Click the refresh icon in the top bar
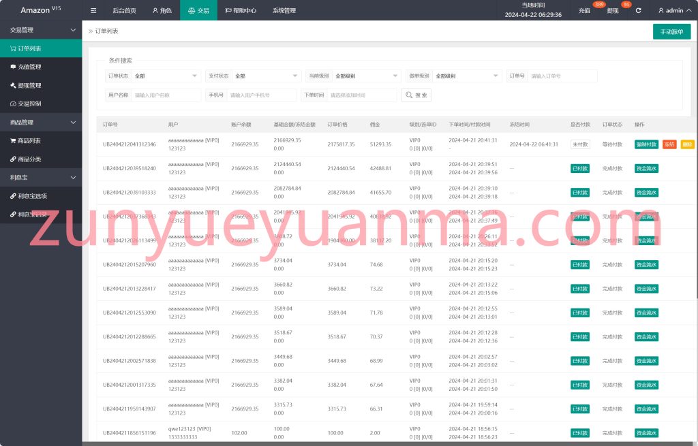 [638, 10]
